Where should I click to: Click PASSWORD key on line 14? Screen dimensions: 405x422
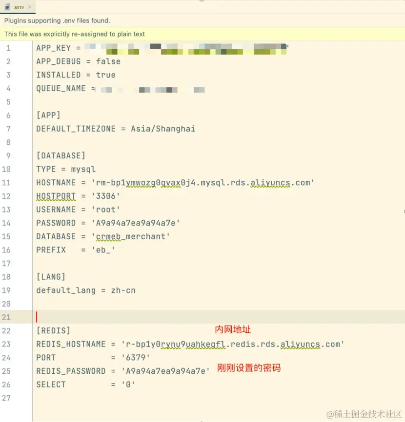coord(56,223)
